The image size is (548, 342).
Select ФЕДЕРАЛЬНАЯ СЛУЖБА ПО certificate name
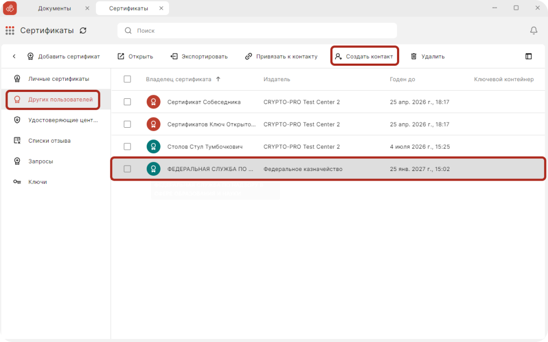tap(210, 169)
